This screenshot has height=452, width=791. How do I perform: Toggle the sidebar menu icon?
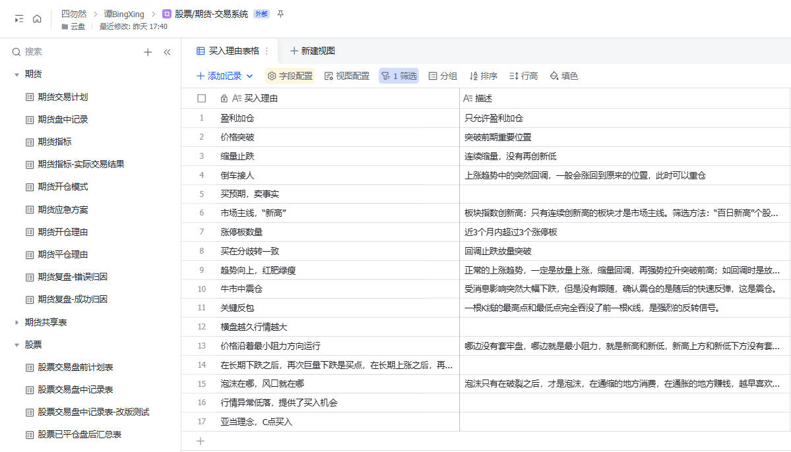point(19,18)
